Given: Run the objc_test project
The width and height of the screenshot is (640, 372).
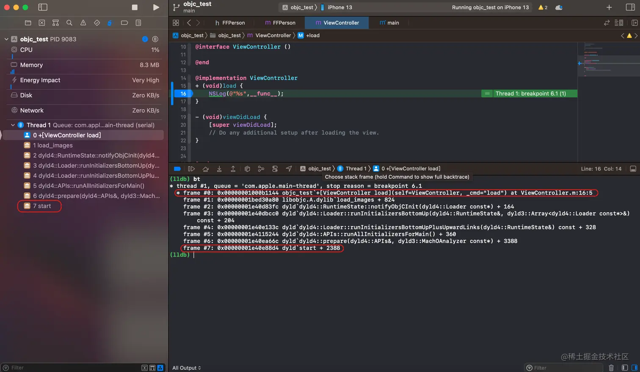Looking at the screenshot, I should (x=156, y=7).
